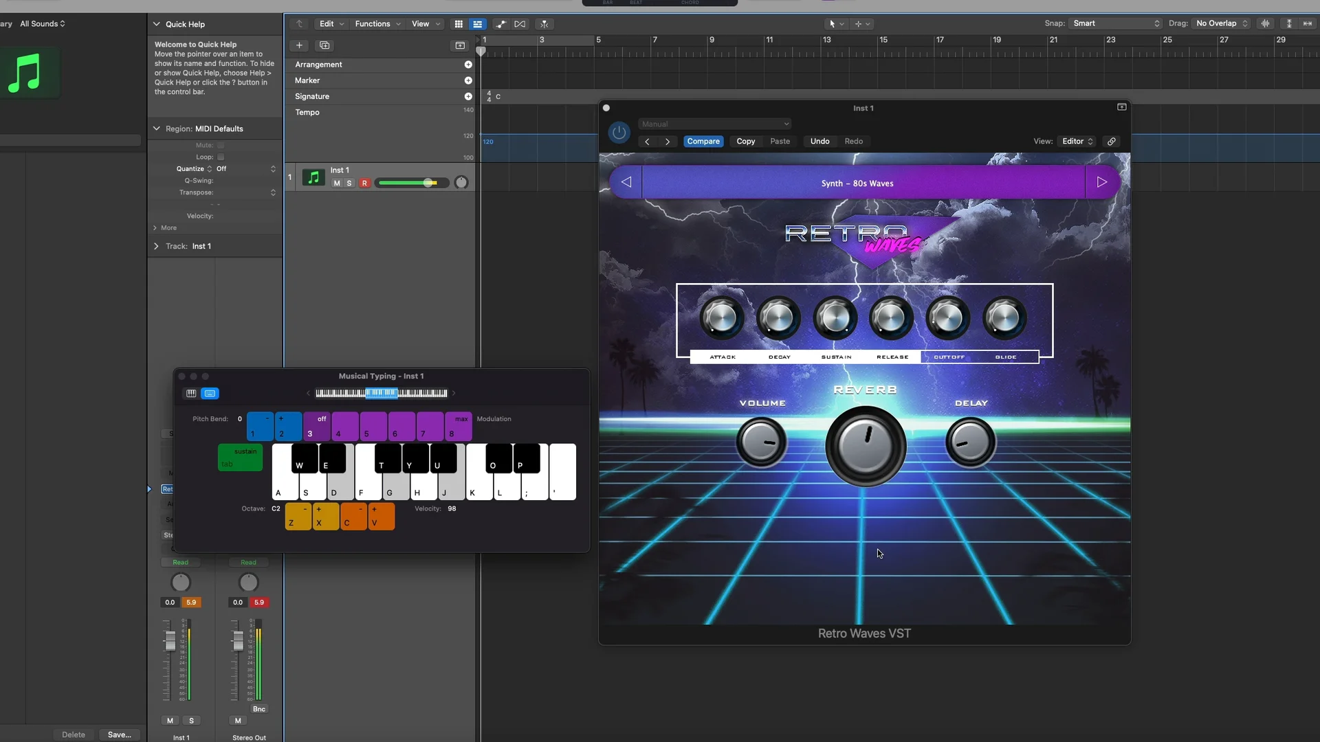Open the View Editor dropdown
This screenshot has width=1320, height=742.
pos(1077,142)
